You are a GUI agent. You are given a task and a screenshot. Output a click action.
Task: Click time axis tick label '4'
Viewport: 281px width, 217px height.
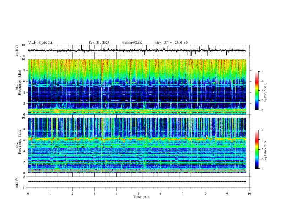(117, 194)
